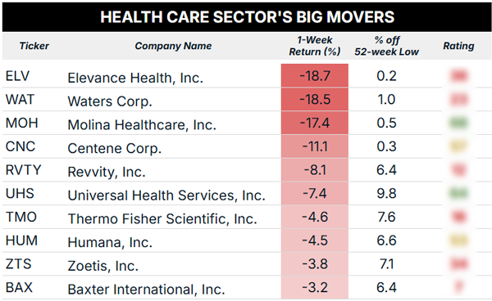Click blurred red rating badge for ELV
This screenshot has width=492, height=301.
click(x=459, y=76)
